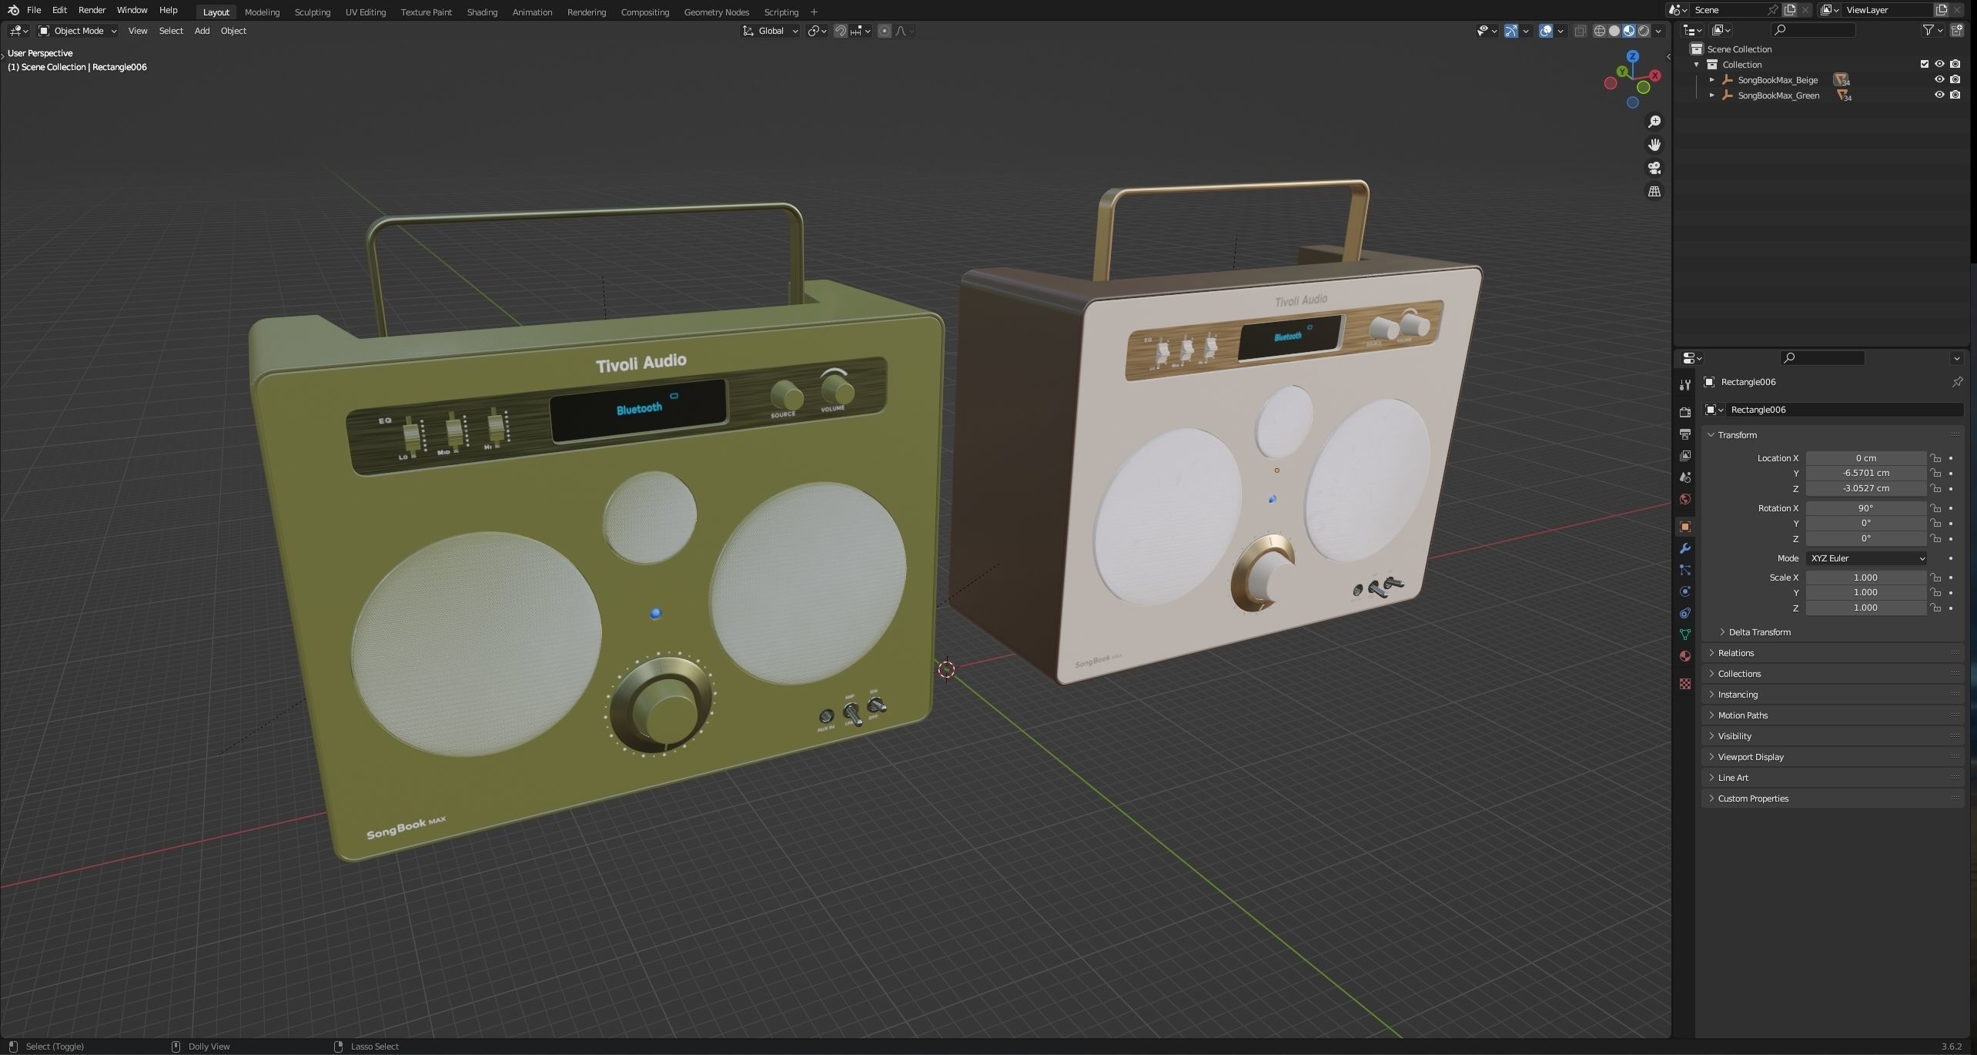Open the Object Constraints properties tab
1977x1055 pixels.
pyautogui.click(x=1684, y=613)
